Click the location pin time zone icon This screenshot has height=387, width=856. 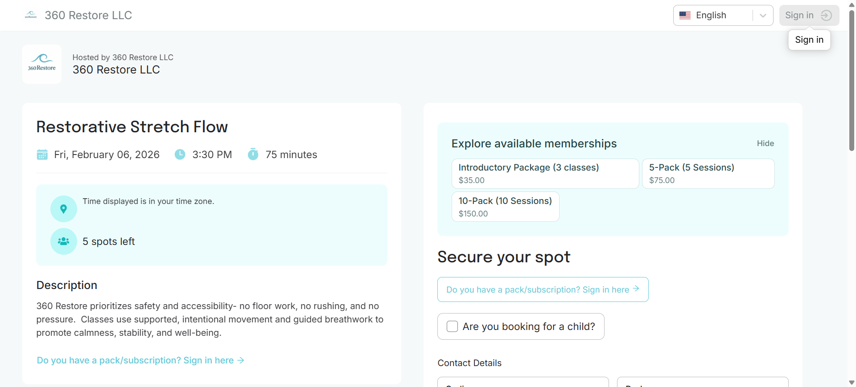point(64,209)
